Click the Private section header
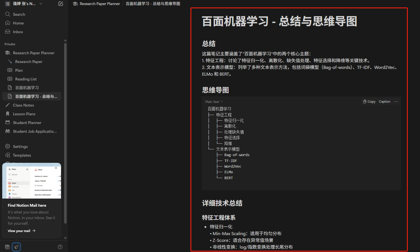 [x=10, y=44]
